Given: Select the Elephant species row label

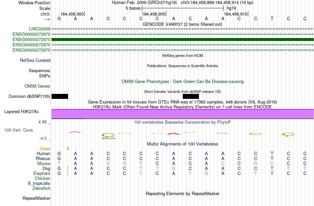Looking at the screenshot, I should click(x=42, y=174).
